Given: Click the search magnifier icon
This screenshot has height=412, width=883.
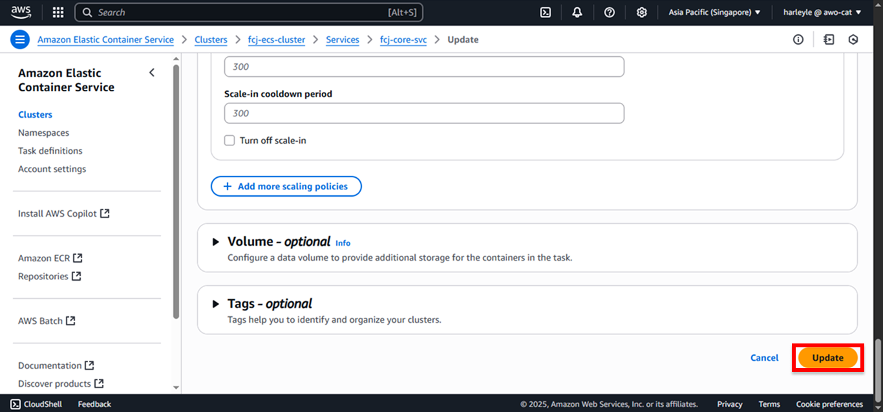Looking at the screenshot, I should pos(88,12).
